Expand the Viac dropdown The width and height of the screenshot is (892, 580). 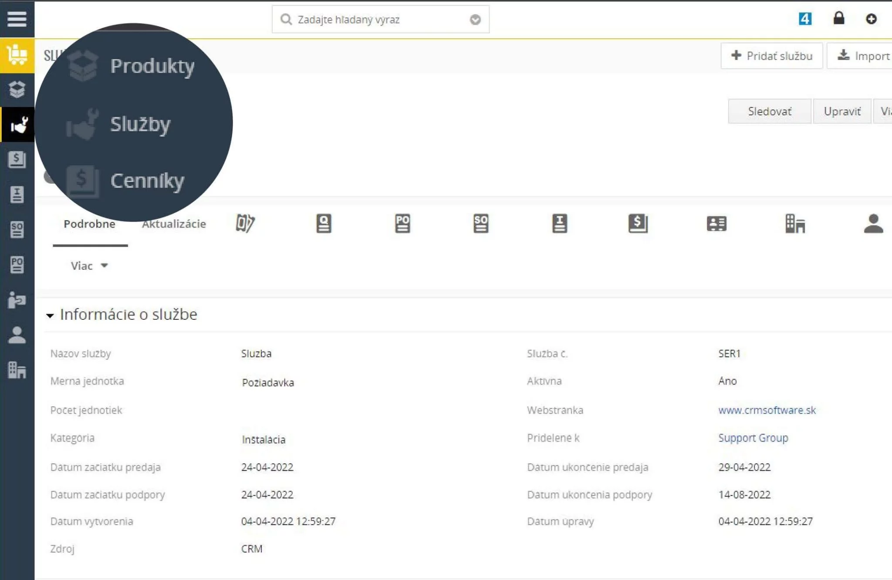coord(89,265)
